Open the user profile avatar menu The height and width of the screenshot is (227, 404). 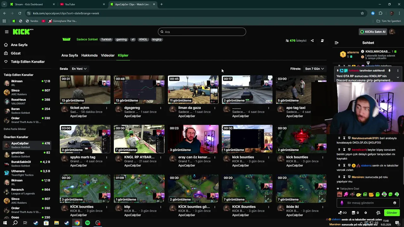[x=392, y=32]
